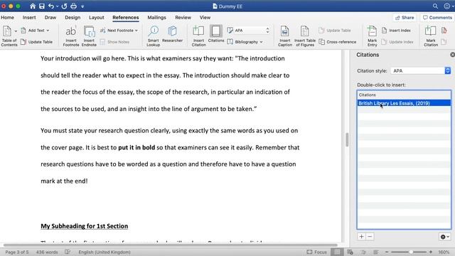Open spelling and grammar check icon
455x256 pixels.
pos(68,252)
